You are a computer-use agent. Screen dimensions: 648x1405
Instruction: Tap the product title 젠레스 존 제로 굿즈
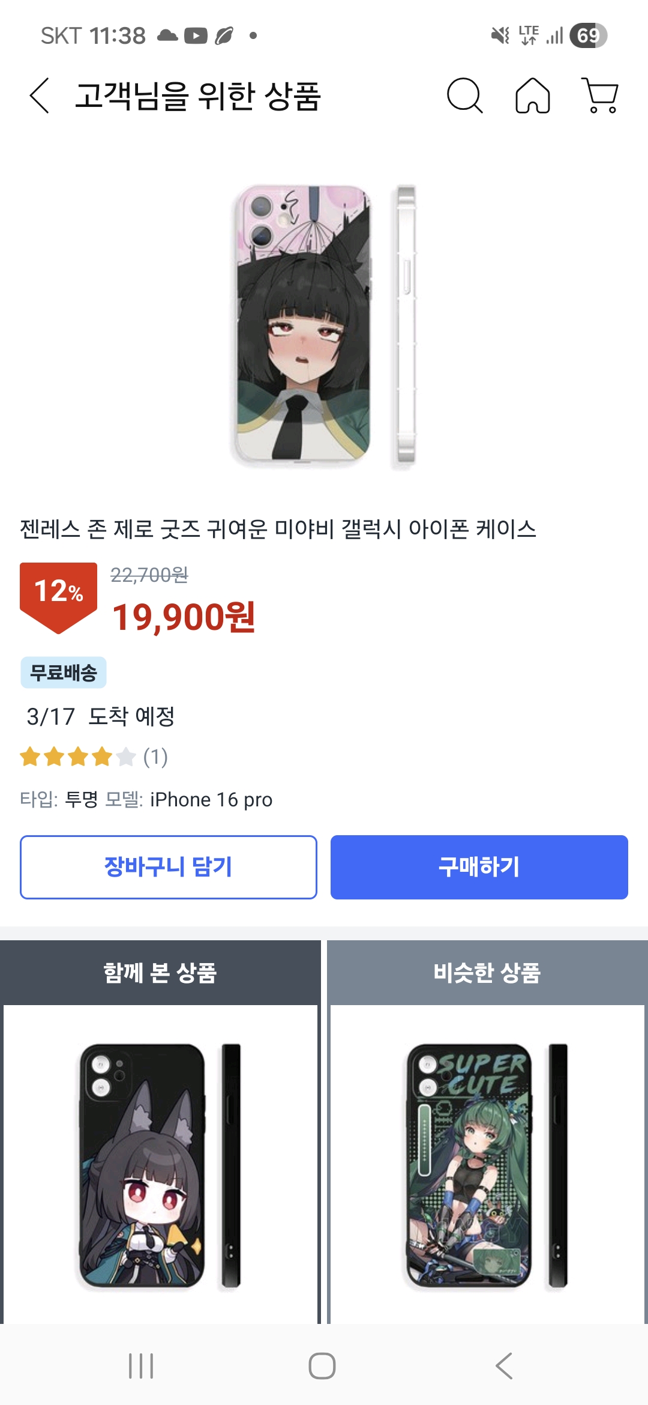point(278,529)
